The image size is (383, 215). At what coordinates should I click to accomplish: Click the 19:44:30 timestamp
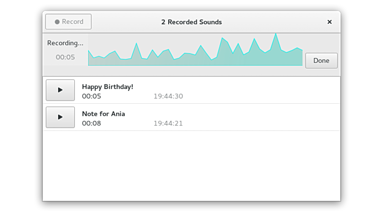tap(168, 97)
